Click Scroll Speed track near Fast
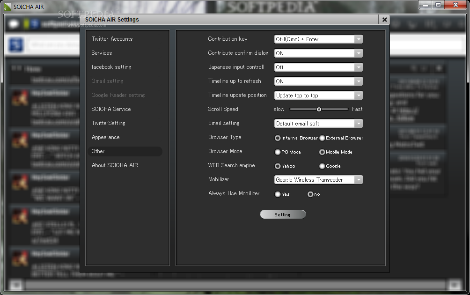Viewport: 470px width, 295px height. pyautogui.click(x=345, y=110)
